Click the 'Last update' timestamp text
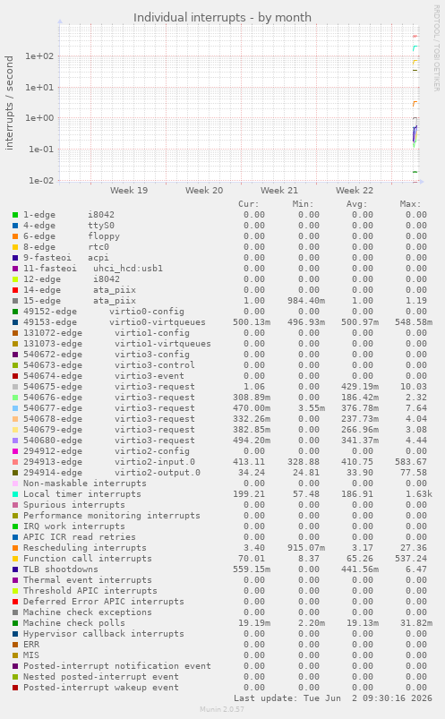The image size is (445, 719). tap(333, 698)
